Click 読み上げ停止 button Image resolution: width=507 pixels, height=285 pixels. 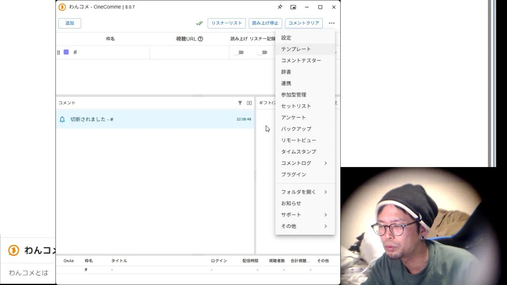point(265,23)
